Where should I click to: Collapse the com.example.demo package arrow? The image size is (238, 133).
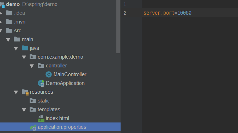tap(24, 57)
